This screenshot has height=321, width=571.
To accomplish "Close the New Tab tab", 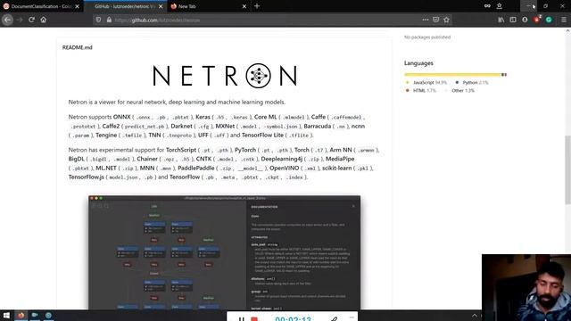I will [244, 6].
